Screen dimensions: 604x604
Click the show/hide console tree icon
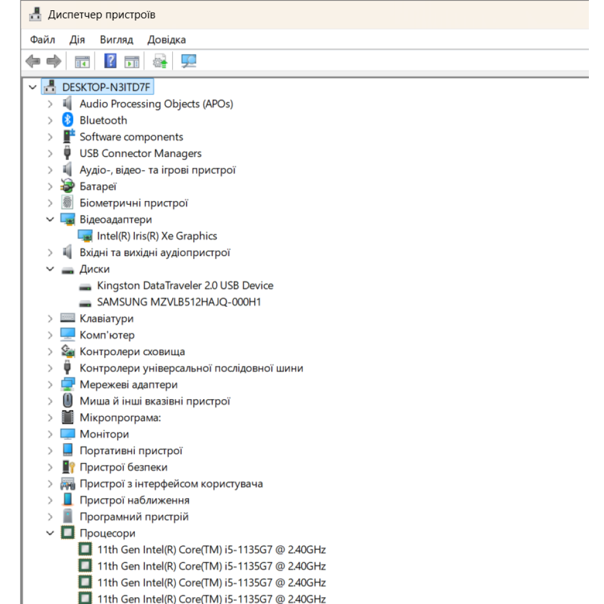(82, 61)
